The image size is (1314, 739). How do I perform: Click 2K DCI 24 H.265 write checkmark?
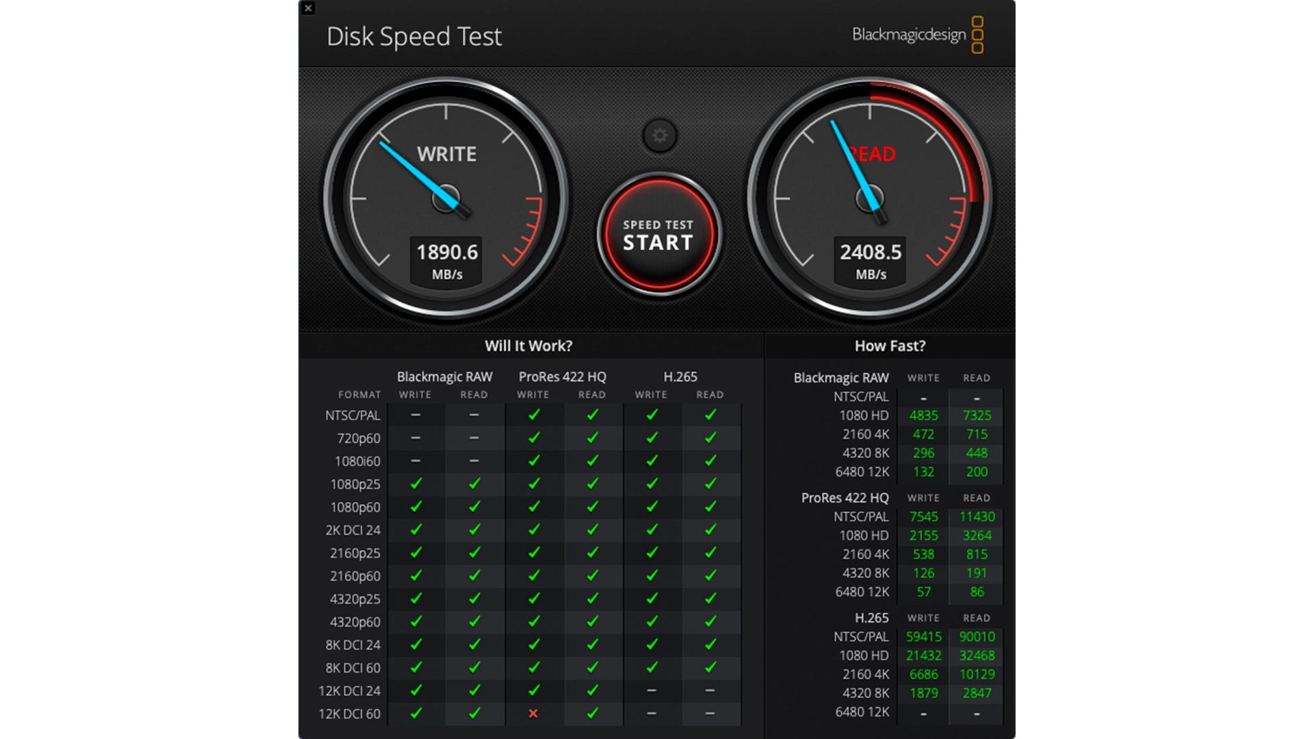point(652,530)
